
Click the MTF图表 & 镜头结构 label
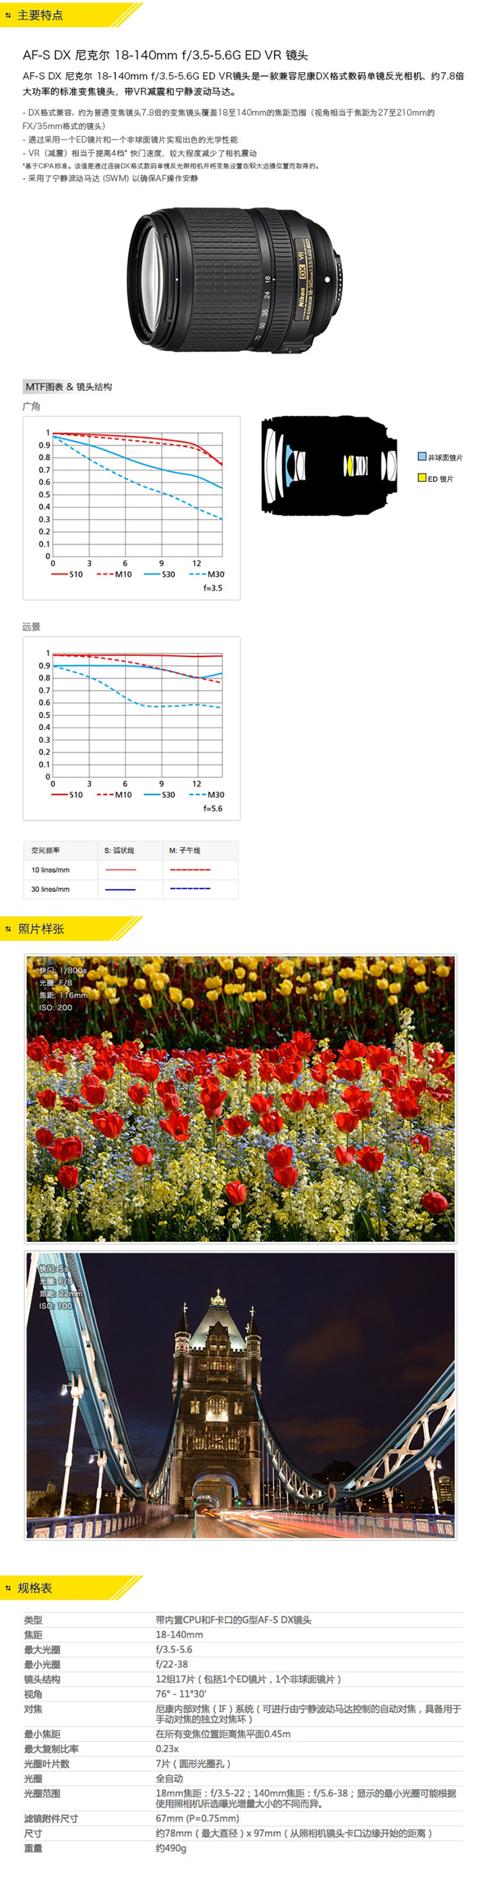coord(68,386)
